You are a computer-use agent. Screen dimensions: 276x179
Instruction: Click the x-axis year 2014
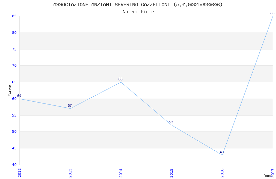click(121, 173)
